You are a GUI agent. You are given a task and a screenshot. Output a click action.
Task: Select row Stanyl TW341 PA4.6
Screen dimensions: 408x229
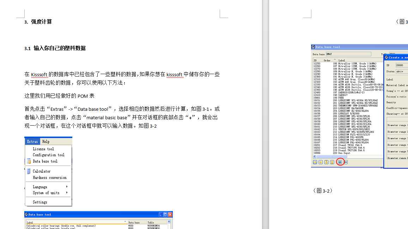coord(348,145)
